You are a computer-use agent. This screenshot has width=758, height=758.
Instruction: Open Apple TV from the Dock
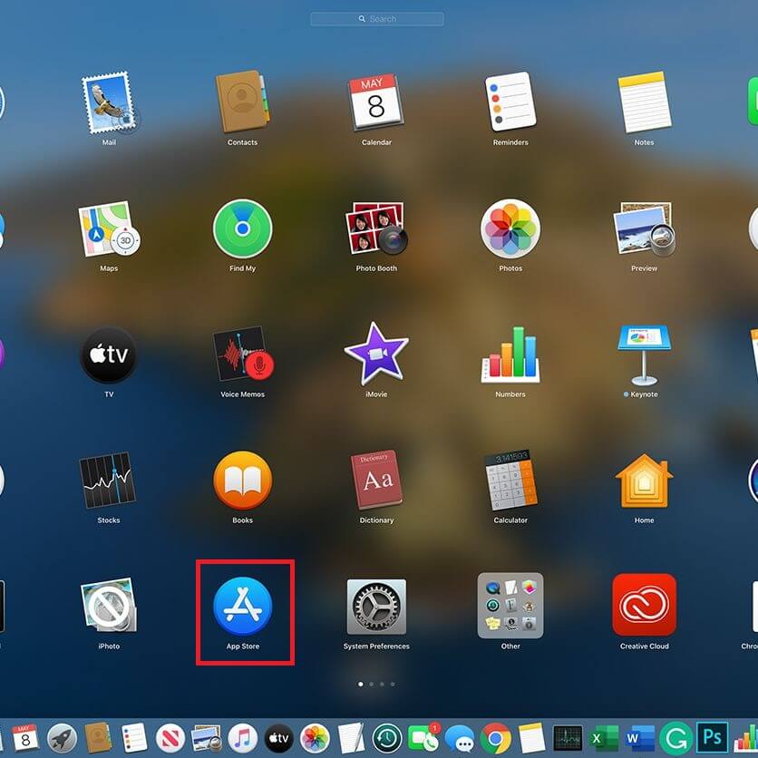279,738
